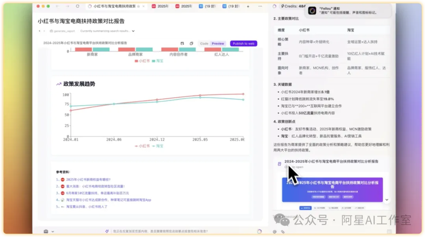Click the document icon of the report card
Screen dimensions: 425x237
(279, 164)
